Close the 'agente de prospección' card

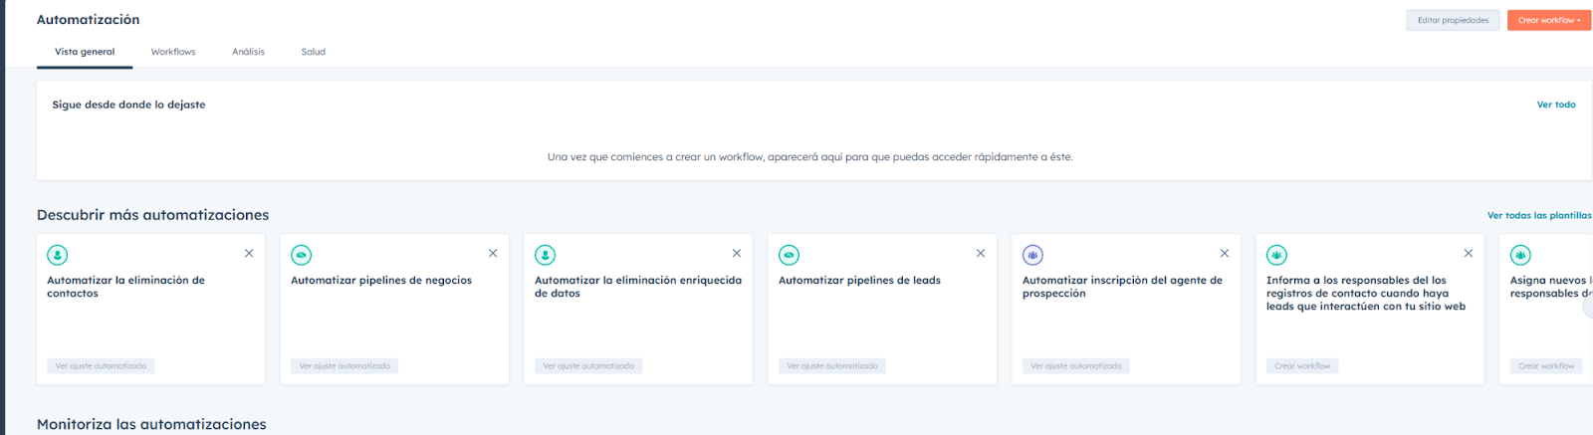point(1225,254)
